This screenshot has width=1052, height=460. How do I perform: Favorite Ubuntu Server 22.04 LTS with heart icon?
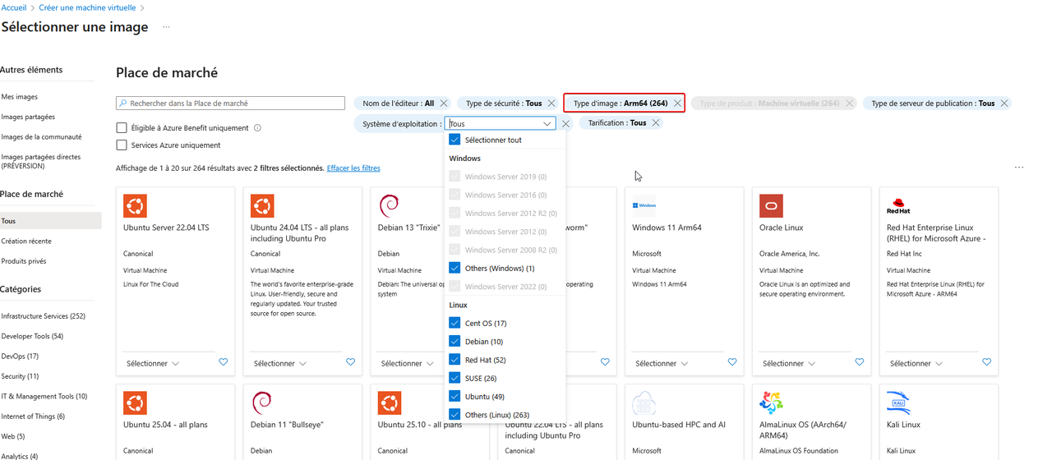(224, 362)
